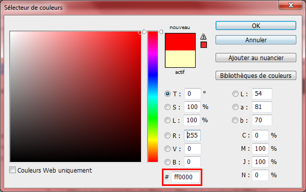Click Ajouter au nuancier button
306x192 pixels.
click(255, 58)
